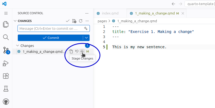Refresh the source control changes
Viewport: 215px width, 108px height.
click(x=81, y=21)
